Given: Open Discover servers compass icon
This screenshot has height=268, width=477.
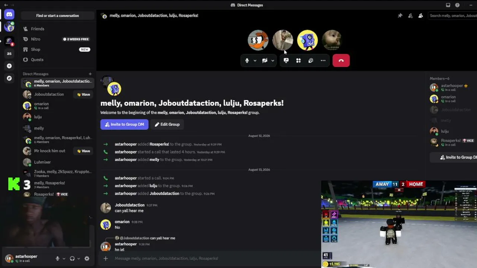Looking at the screenshot, I should pos(9,78).
